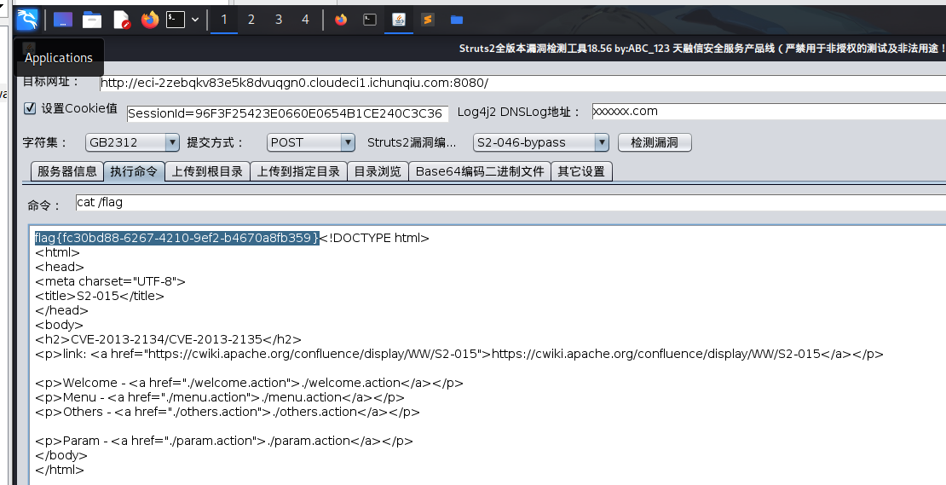The image size is (946, 485).
Task: Click the 提交方式 label
Action: click(x=215, y=142)
